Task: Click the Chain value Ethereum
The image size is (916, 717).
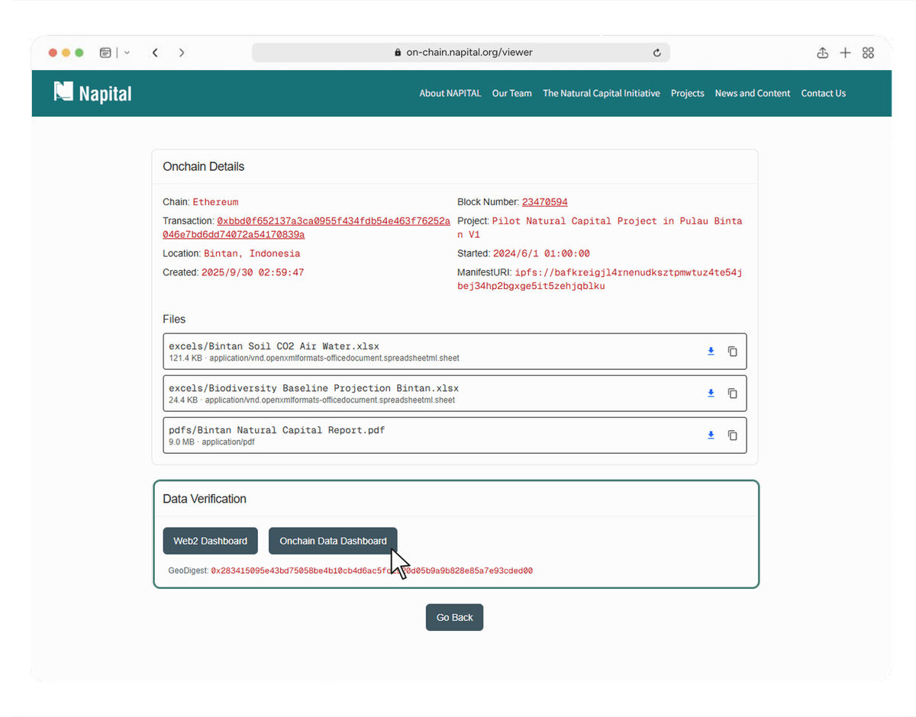Action: point(215,202)
